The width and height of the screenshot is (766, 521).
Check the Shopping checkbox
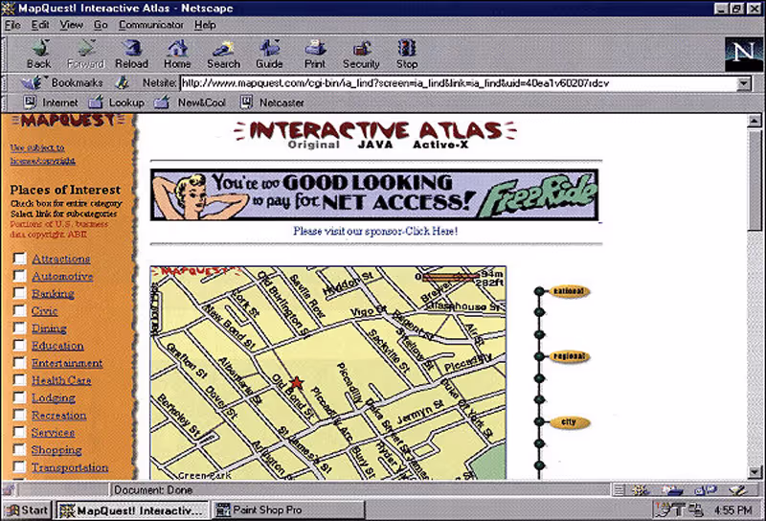pyautogui.click(x=19, y=449)
